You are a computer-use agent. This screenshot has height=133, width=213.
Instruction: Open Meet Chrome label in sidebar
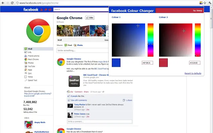point(33,59)
